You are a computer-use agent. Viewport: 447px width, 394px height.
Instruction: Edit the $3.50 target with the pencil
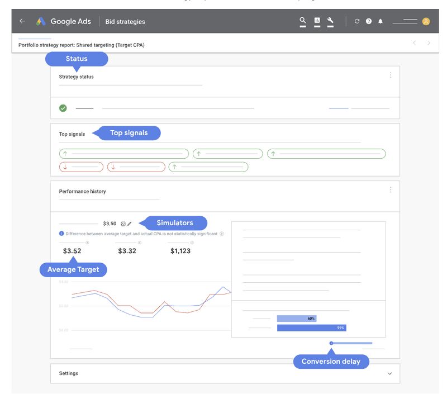point(130,224)
